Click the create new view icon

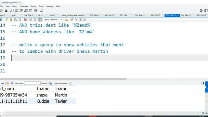21,11
